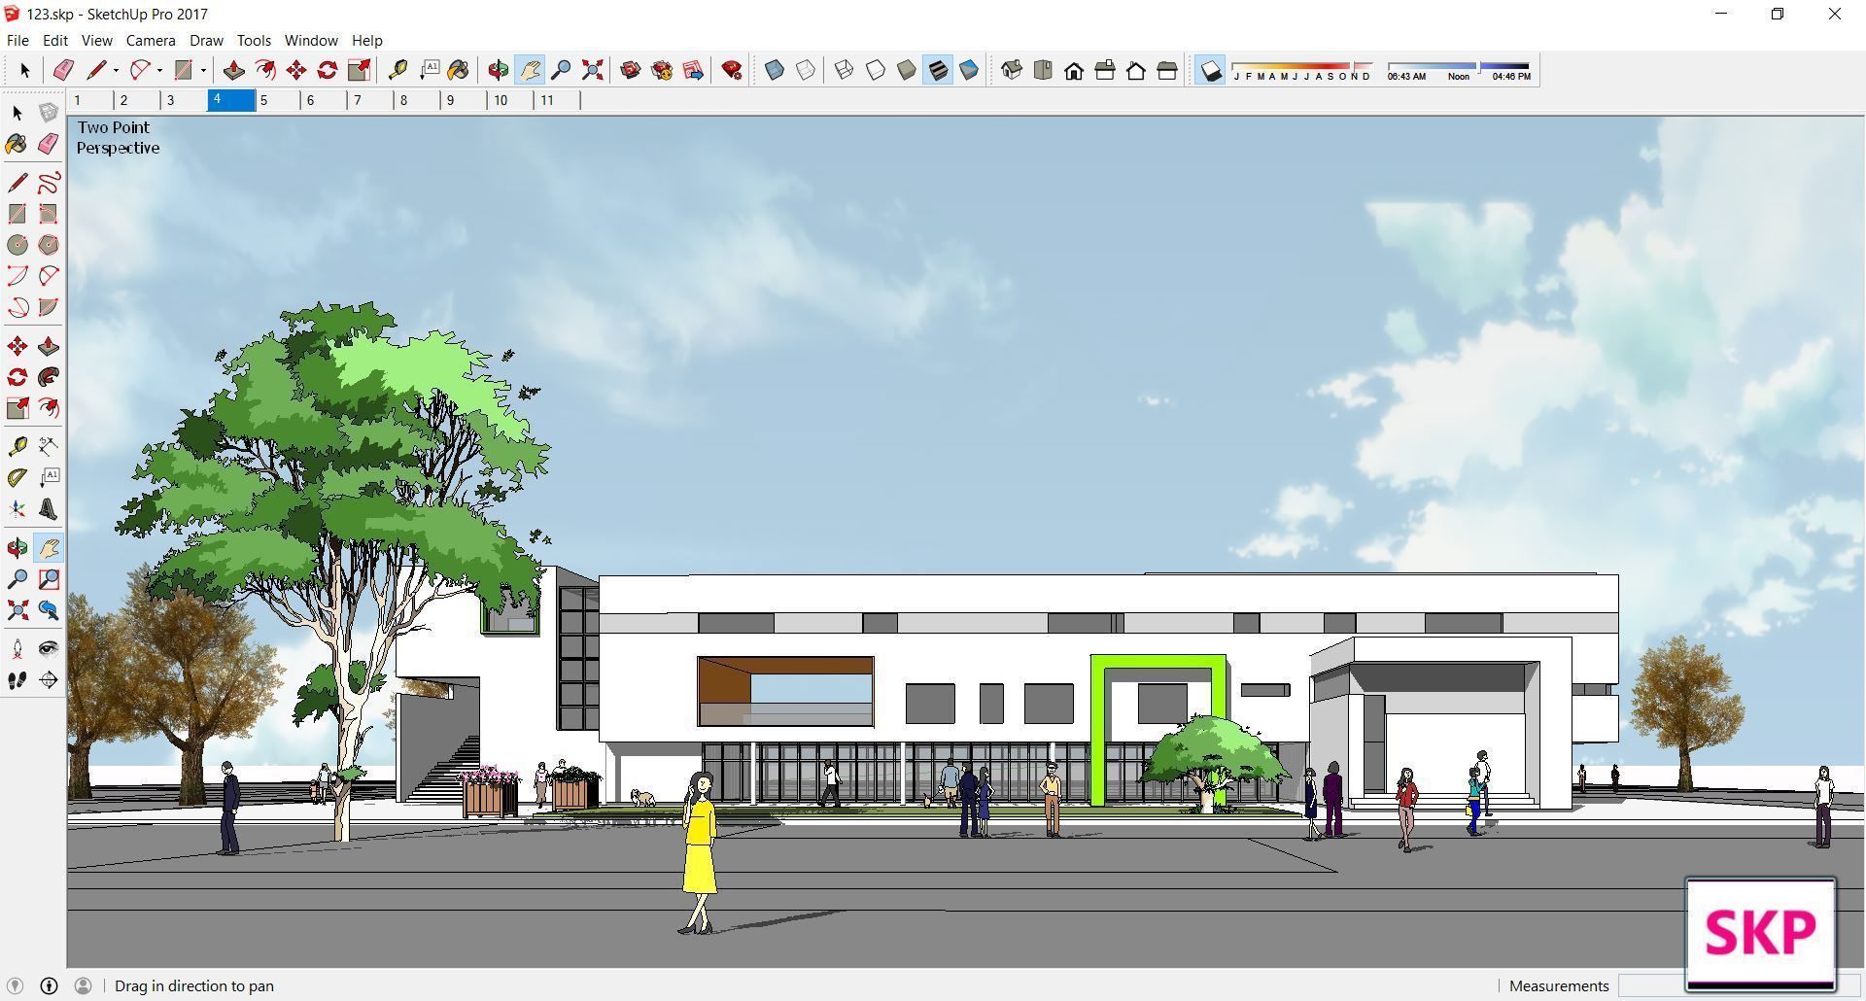Enable Shaded face style

907,70
